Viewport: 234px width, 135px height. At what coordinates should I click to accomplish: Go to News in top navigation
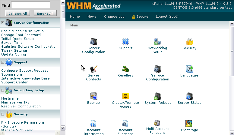coord(92,17)
